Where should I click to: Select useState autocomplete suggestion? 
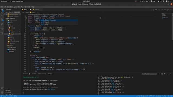pyautogui.click(x=58, y=24)
